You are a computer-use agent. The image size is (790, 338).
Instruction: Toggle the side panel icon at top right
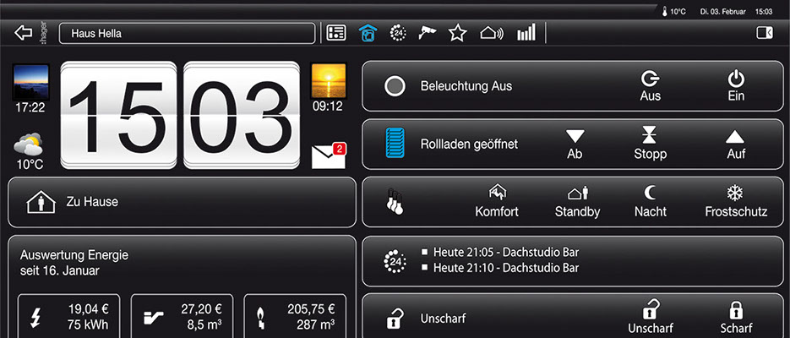tap(764, 34)
